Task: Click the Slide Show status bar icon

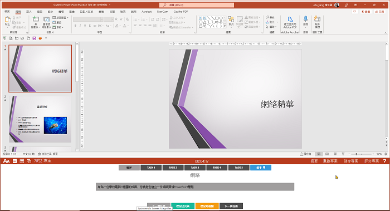Action: coord(343,154)
